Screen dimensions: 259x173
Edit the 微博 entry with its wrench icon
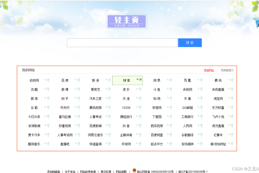(x=76, y=89)
